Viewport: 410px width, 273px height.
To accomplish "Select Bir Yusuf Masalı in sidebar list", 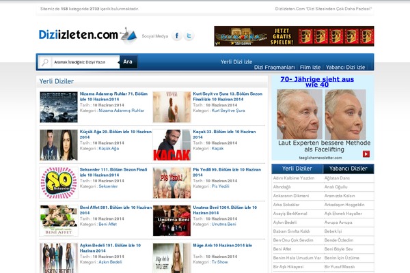I will [340, 267].
